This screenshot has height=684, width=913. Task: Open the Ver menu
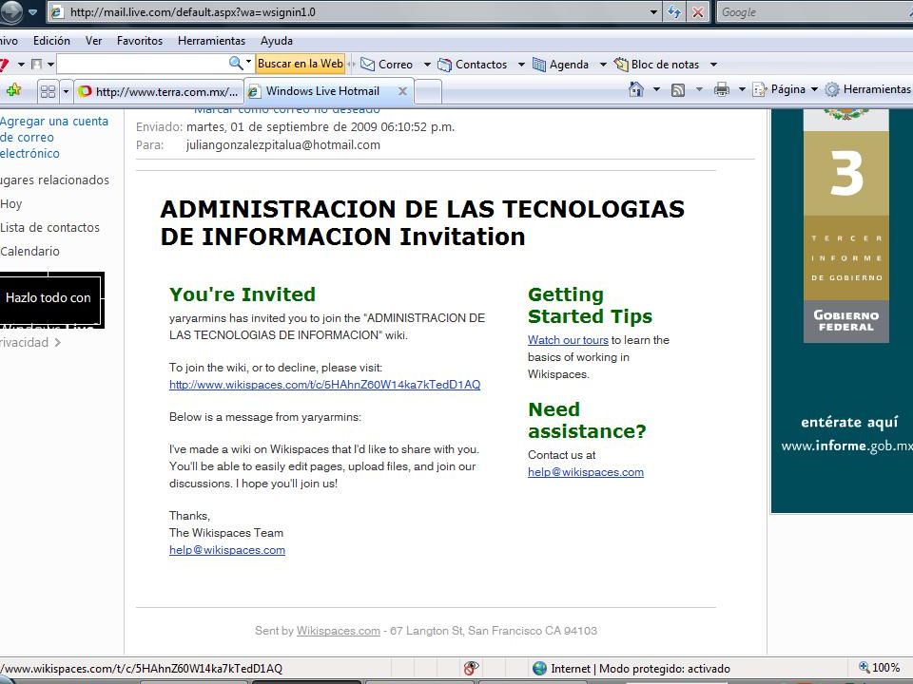pos(93,41)
